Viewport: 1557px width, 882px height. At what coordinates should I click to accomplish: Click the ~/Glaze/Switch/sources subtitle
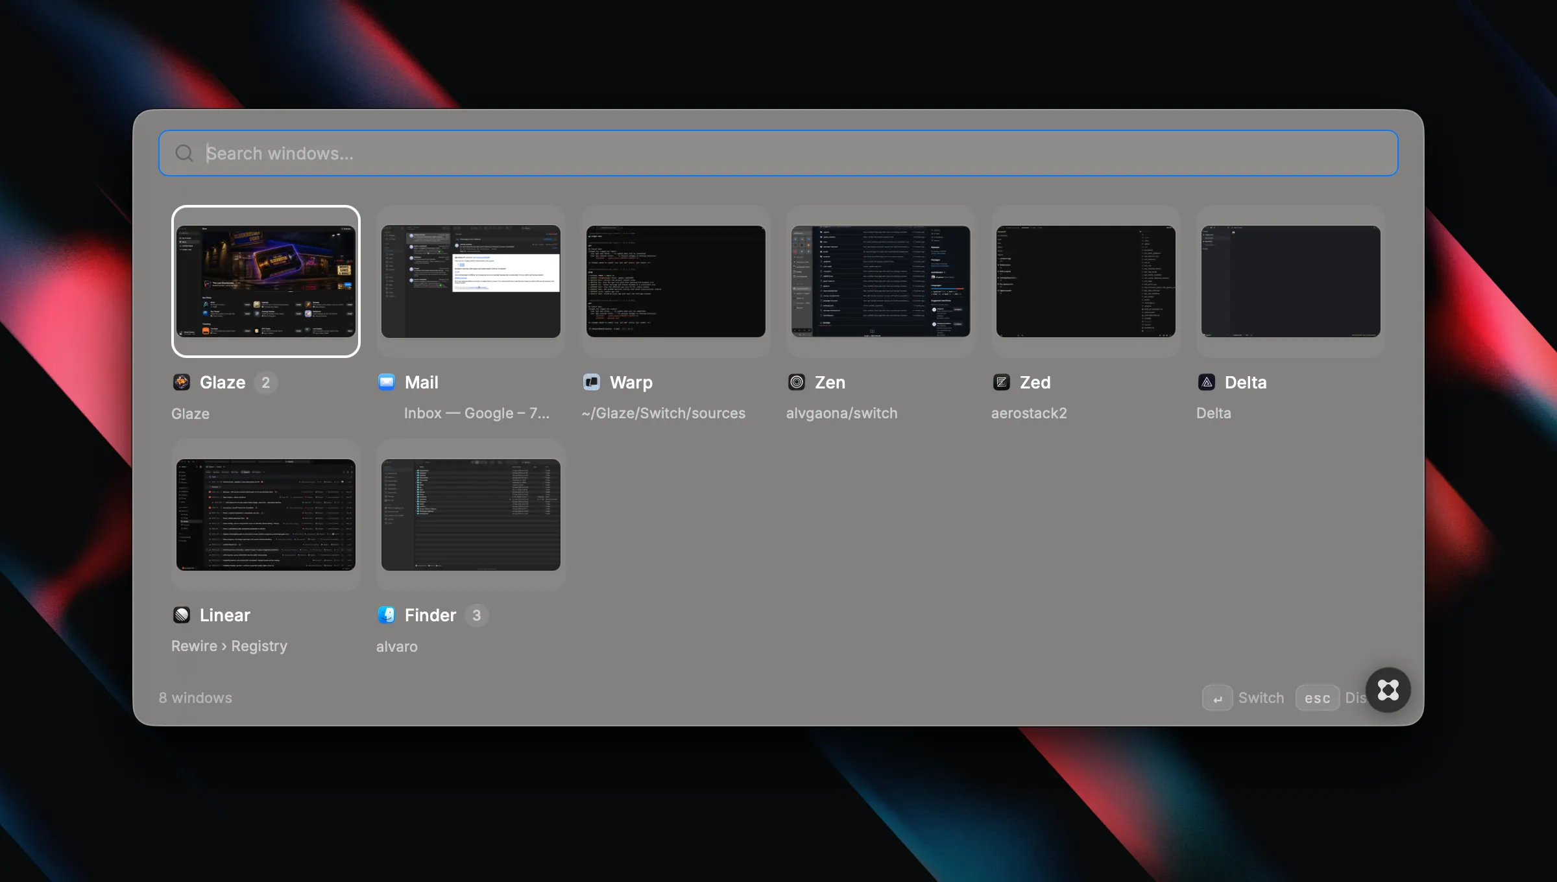664,413
